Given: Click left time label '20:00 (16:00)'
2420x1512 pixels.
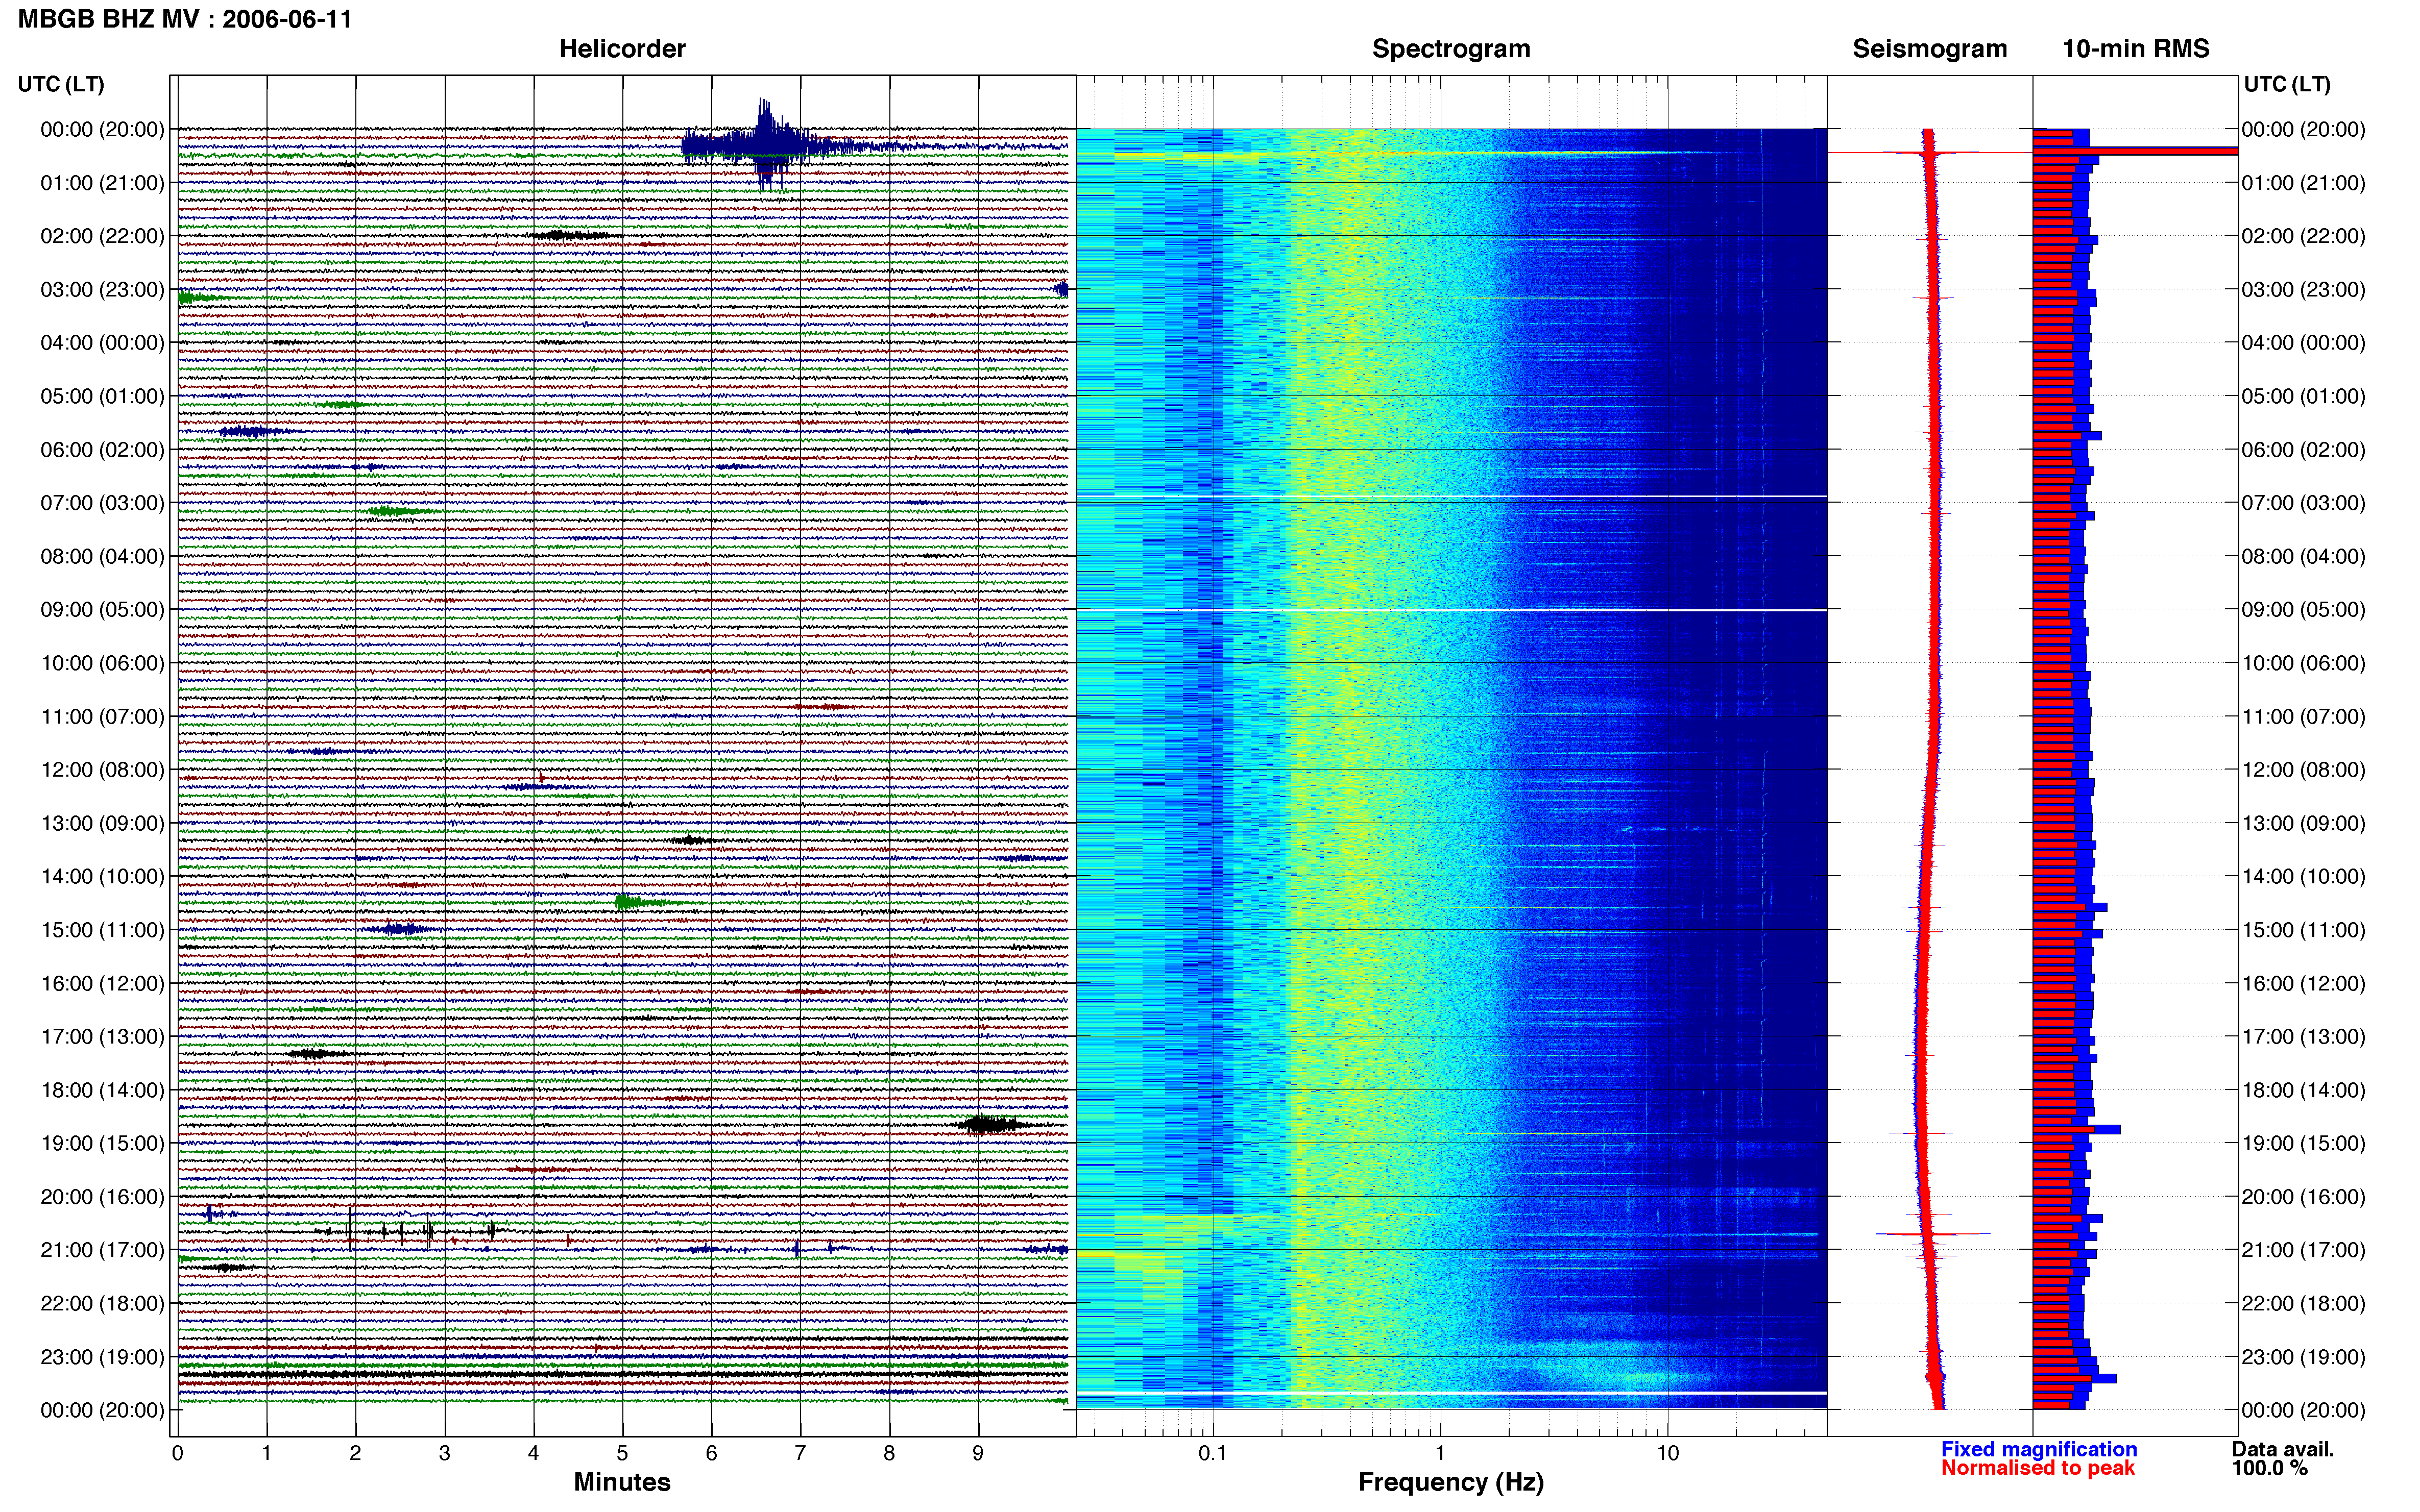Looking at the screenshot, I should click(103, 1197).
